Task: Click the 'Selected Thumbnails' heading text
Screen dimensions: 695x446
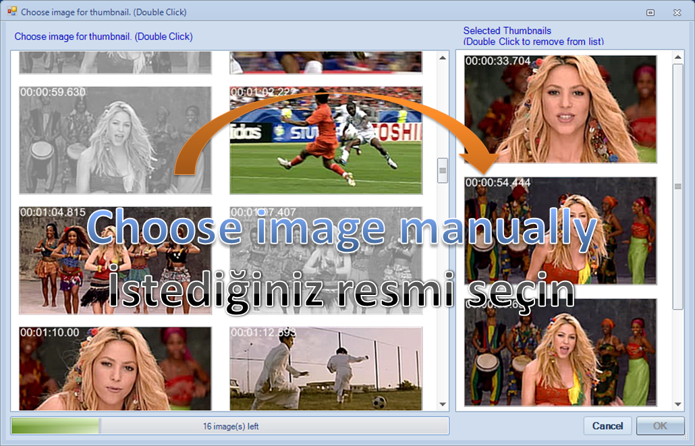Action: point(507,30)
